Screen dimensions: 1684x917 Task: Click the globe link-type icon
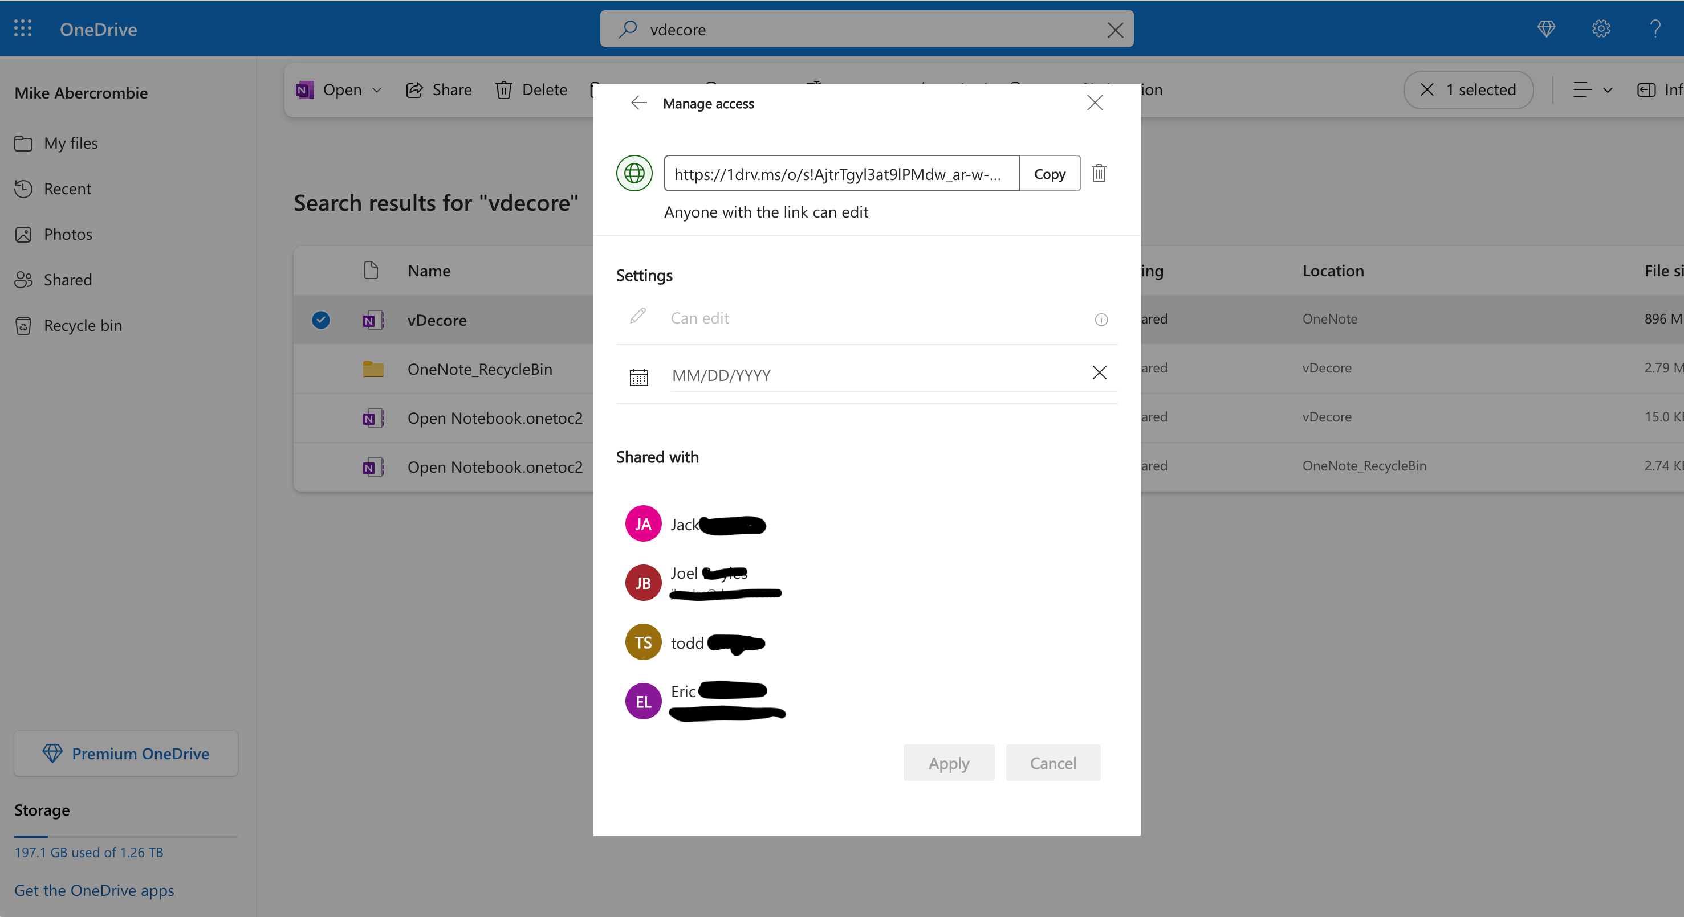(x=634, y=174)
